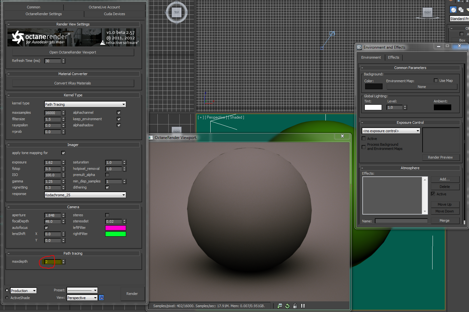Click the Front ViewCube in viewport

(x=427, y=12)
